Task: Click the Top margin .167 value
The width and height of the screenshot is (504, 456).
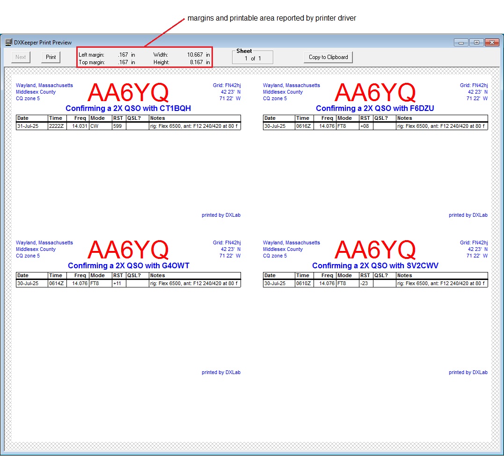Action: coord(123,62)
